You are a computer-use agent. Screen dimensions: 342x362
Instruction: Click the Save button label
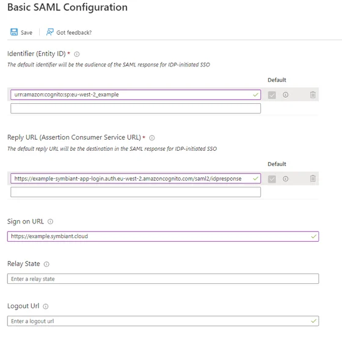tap(26, 33)
